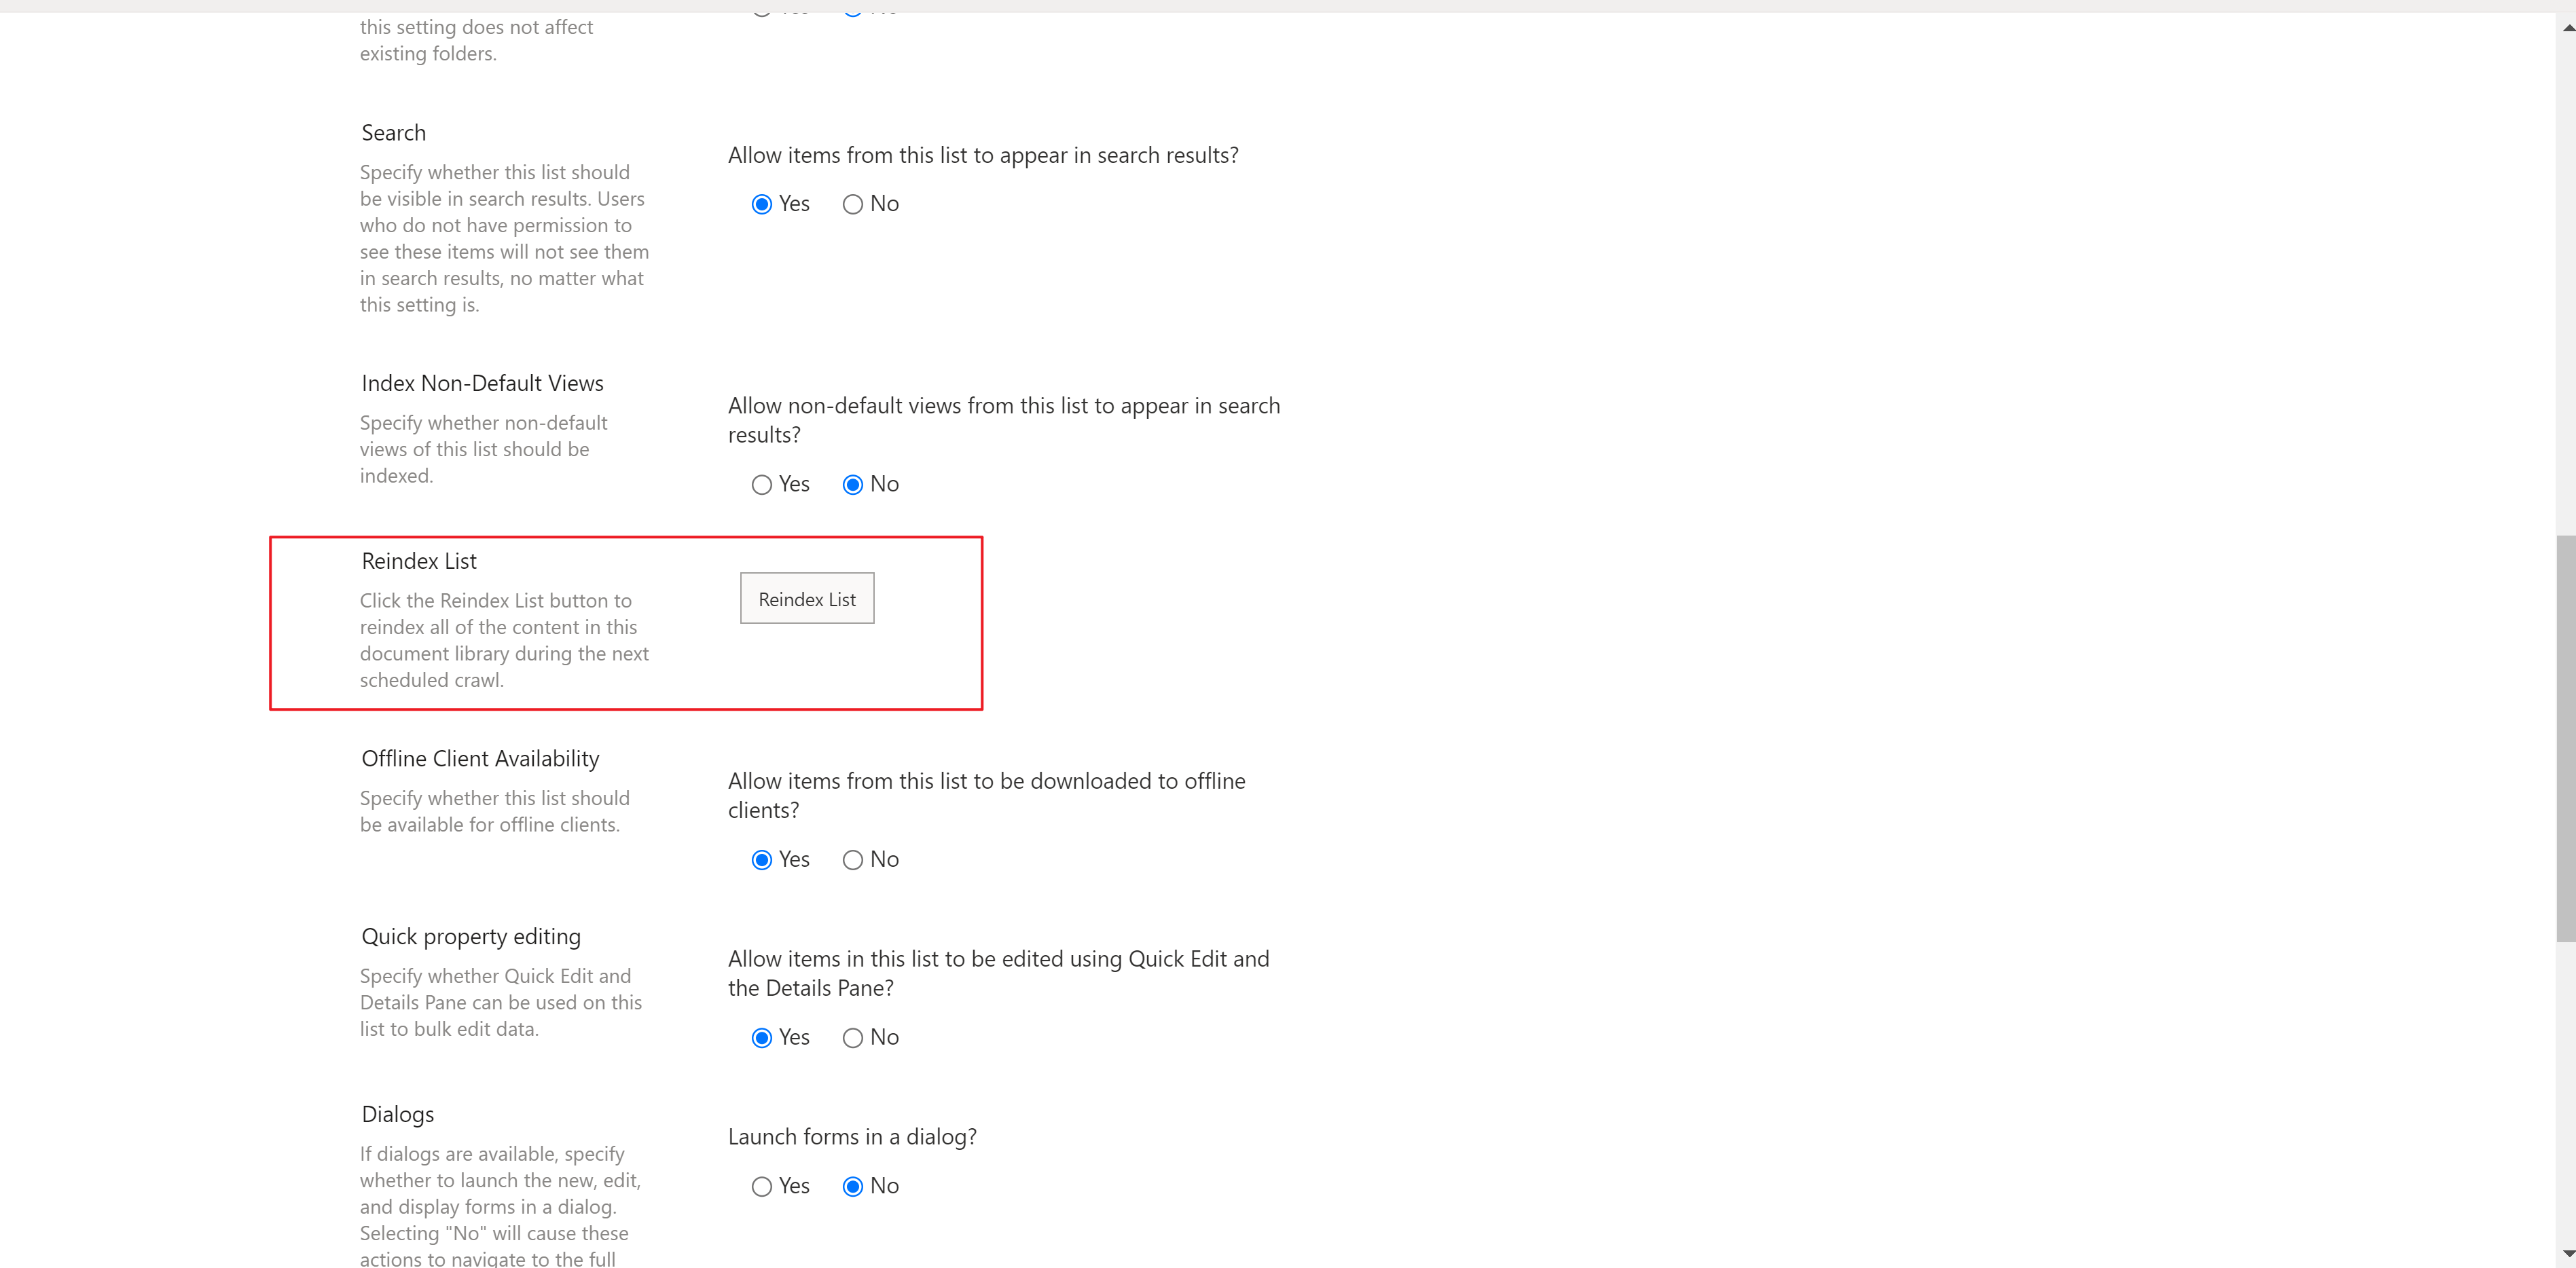Select No for non-default views indexing
The width and height of the screenshot is (2576, 1268).
click(852, 485)
